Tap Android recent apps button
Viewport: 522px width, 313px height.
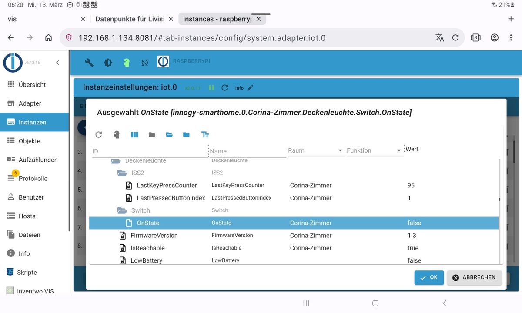tap(306, 303)
